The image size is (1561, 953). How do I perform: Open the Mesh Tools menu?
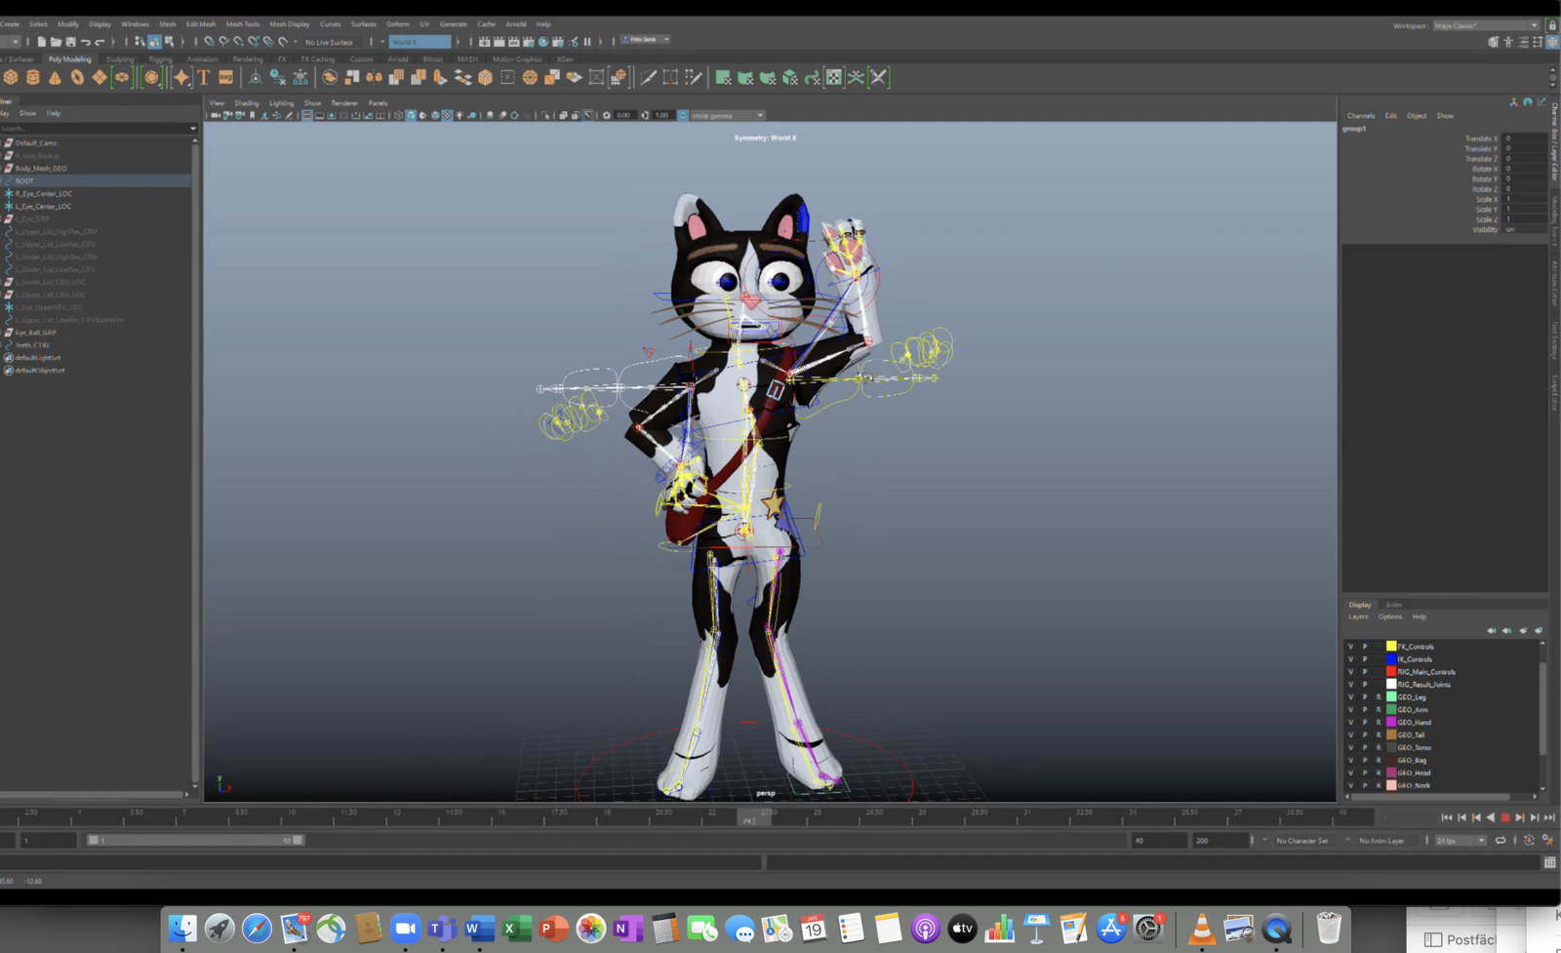coord(243,24)
